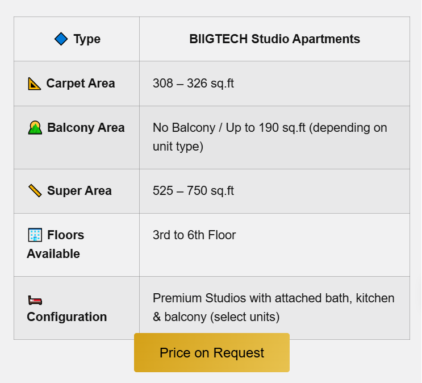Click the 308 – 326 sq.ft value
The width and height of the screenshot is (422, 383).
click(x=193, y=84)
